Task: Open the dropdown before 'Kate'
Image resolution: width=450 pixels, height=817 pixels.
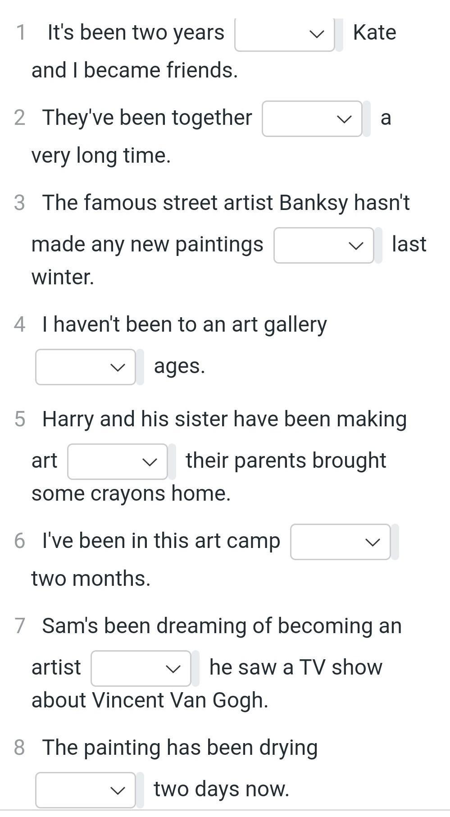Action: [x=284, y=34]
